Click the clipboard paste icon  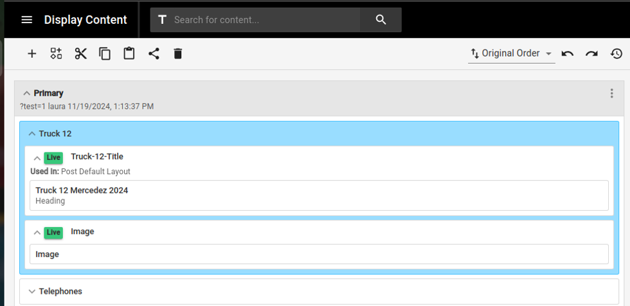[129, 54]
